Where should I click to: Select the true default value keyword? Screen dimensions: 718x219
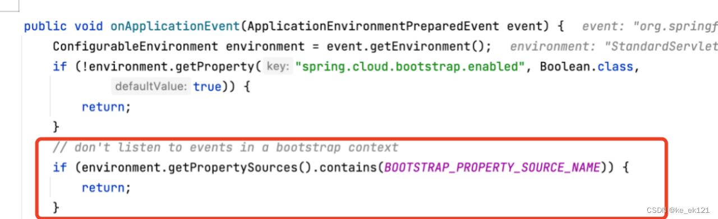point(207,87)
